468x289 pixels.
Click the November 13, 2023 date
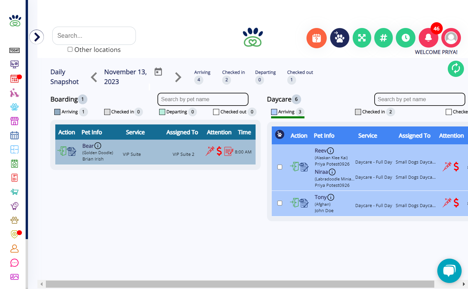[x=125, y=77]
